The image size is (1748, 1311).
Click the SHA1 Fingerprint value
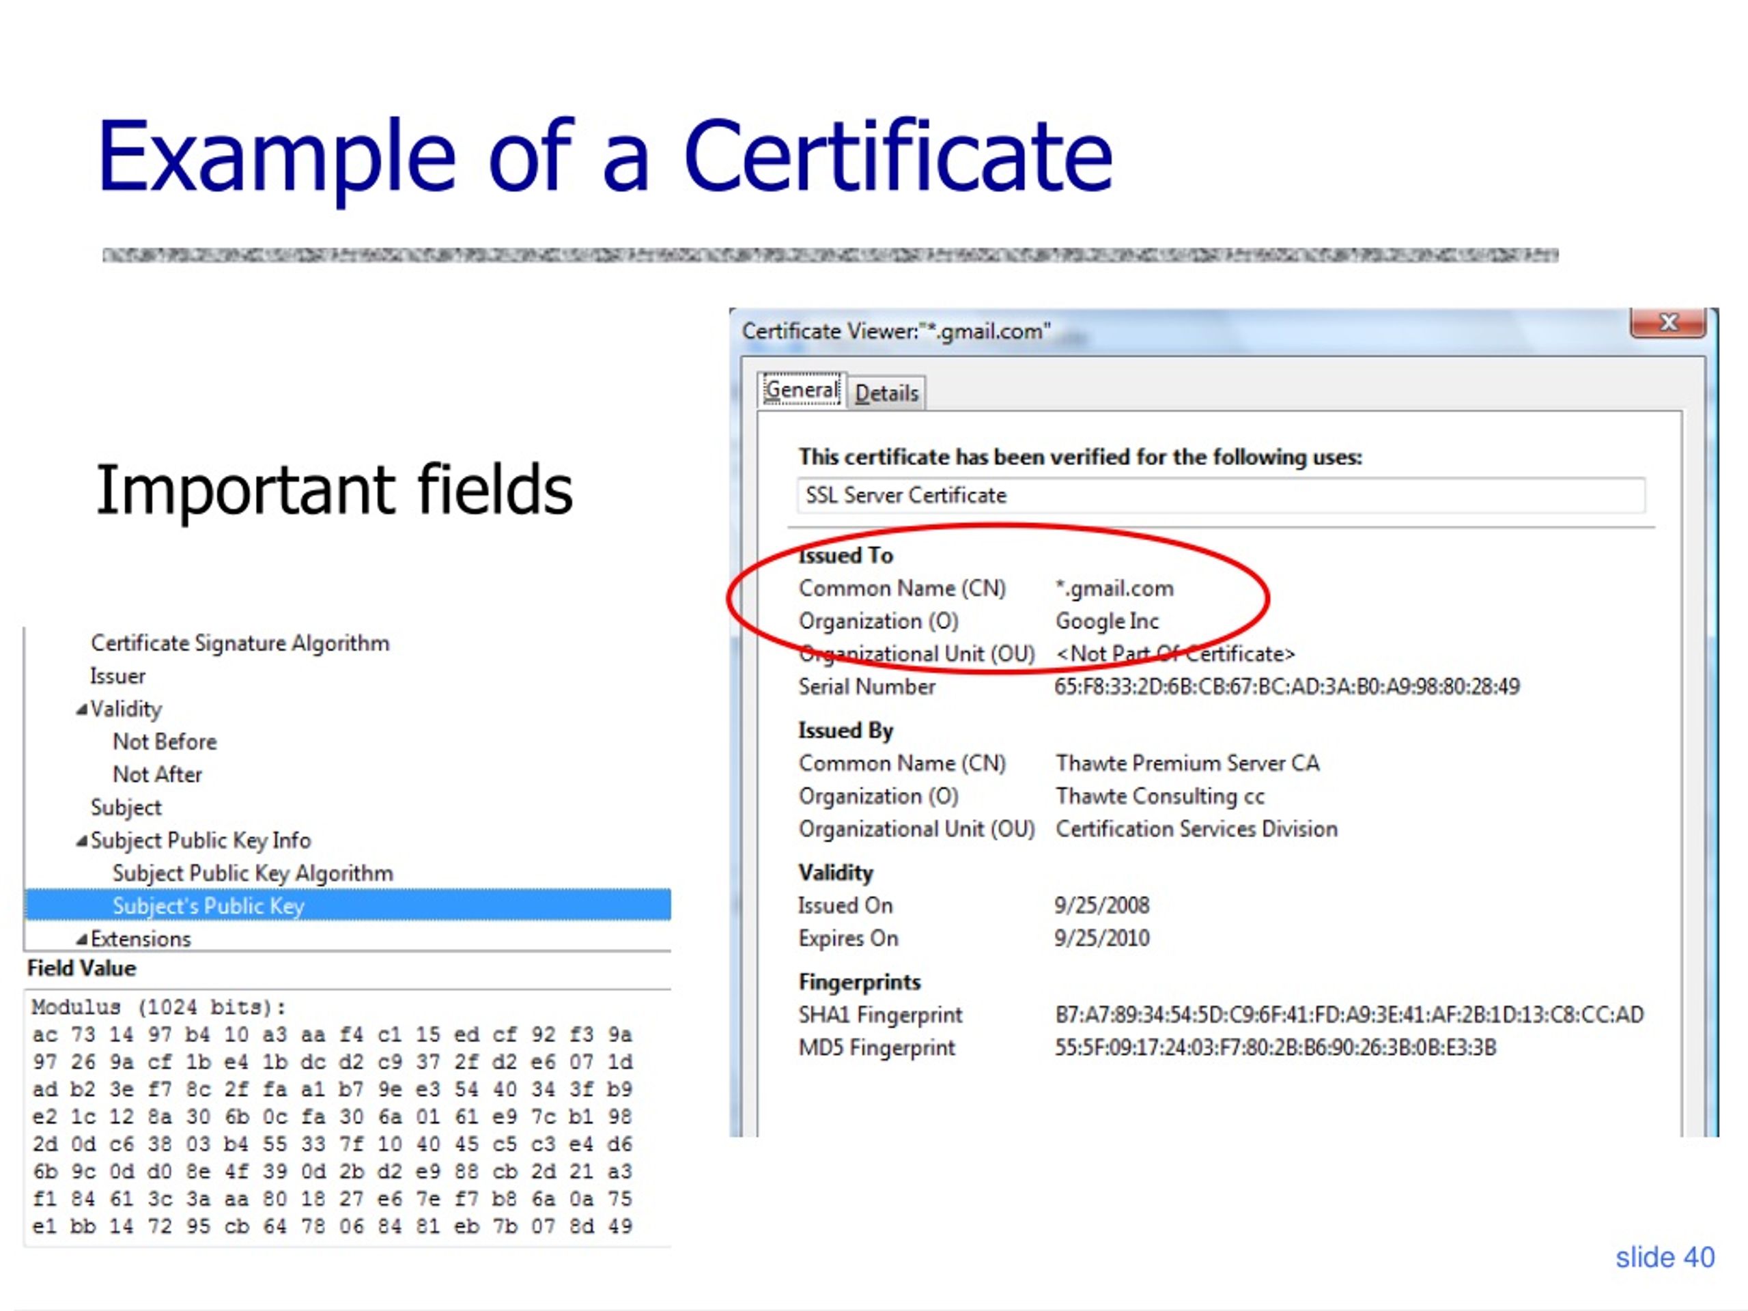click(1349, 1015)
